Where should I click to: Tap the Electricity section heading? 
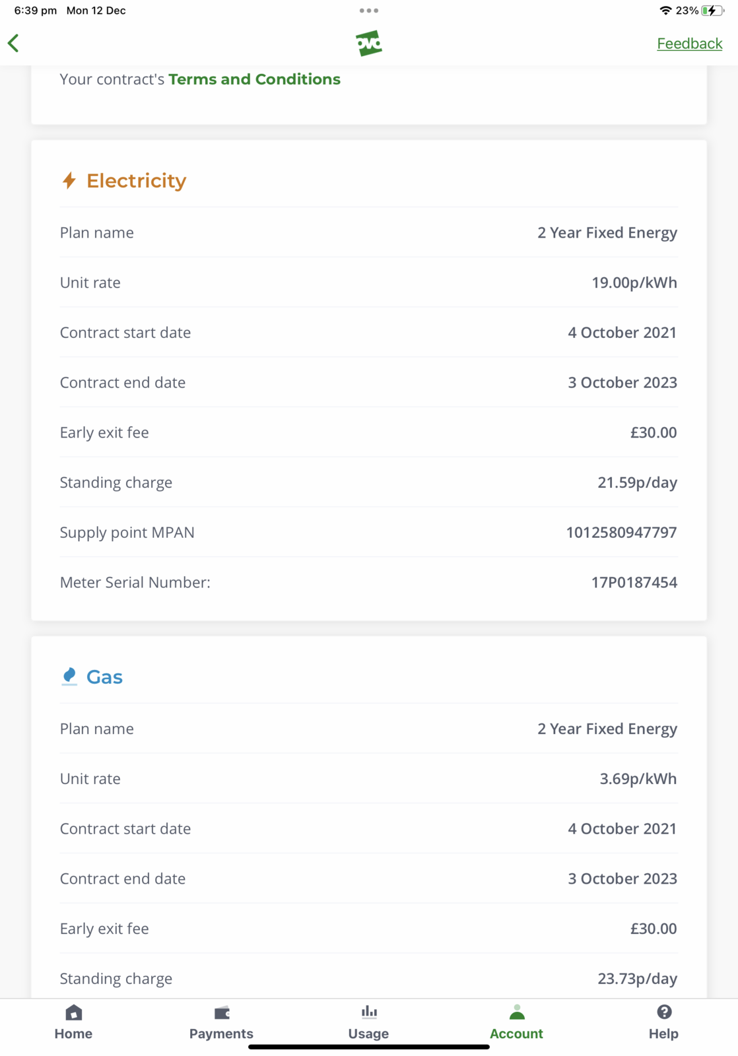pyautogui.click(x=136, y=181)
